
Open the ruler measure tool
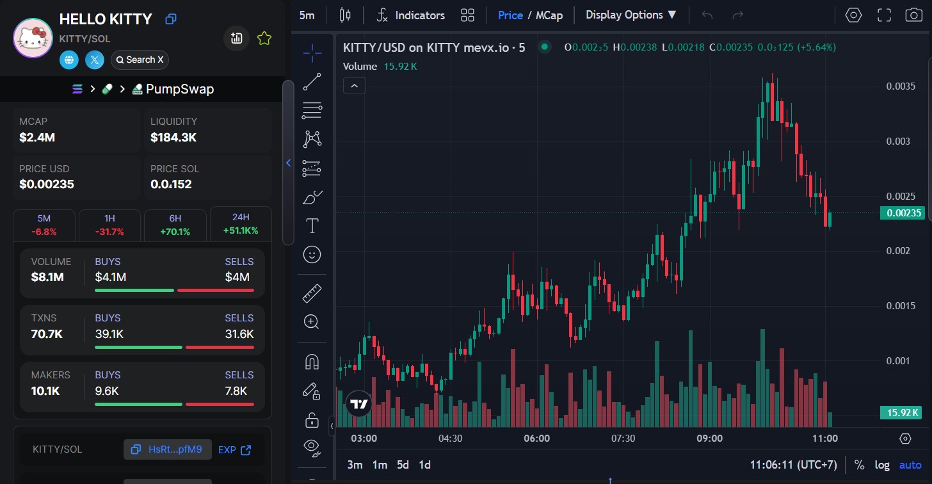point(312,293)
